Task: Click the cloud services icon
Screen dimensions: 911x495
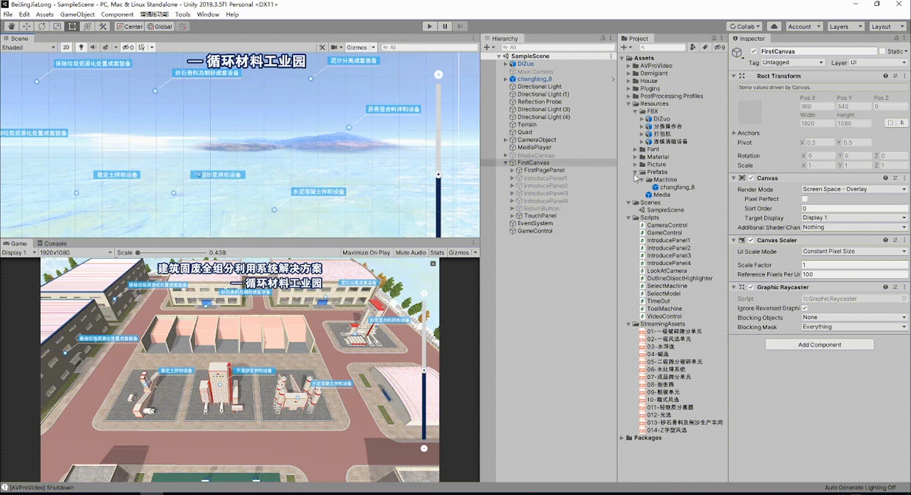Action: (x=774, y=26)
